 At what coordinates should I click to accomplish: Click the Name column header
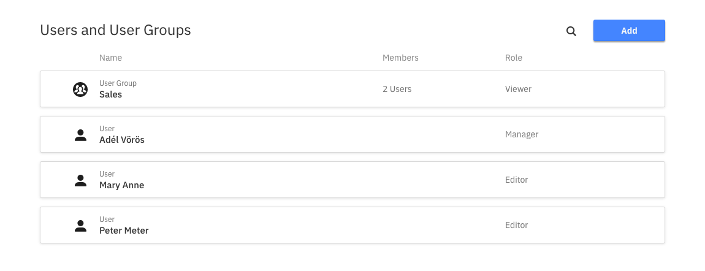110,58
